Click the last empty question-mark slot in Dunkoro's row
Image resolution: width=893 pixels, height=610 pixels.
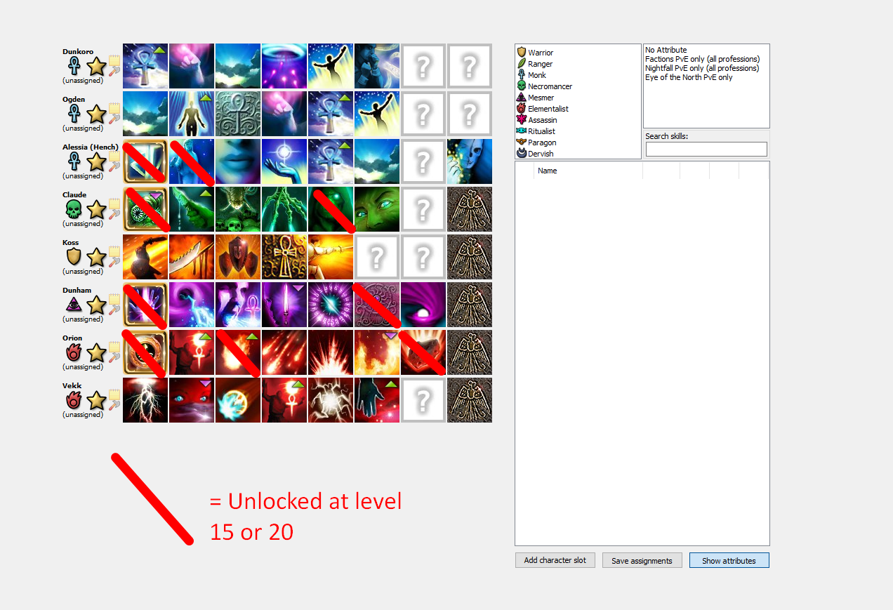coord(470,66)
